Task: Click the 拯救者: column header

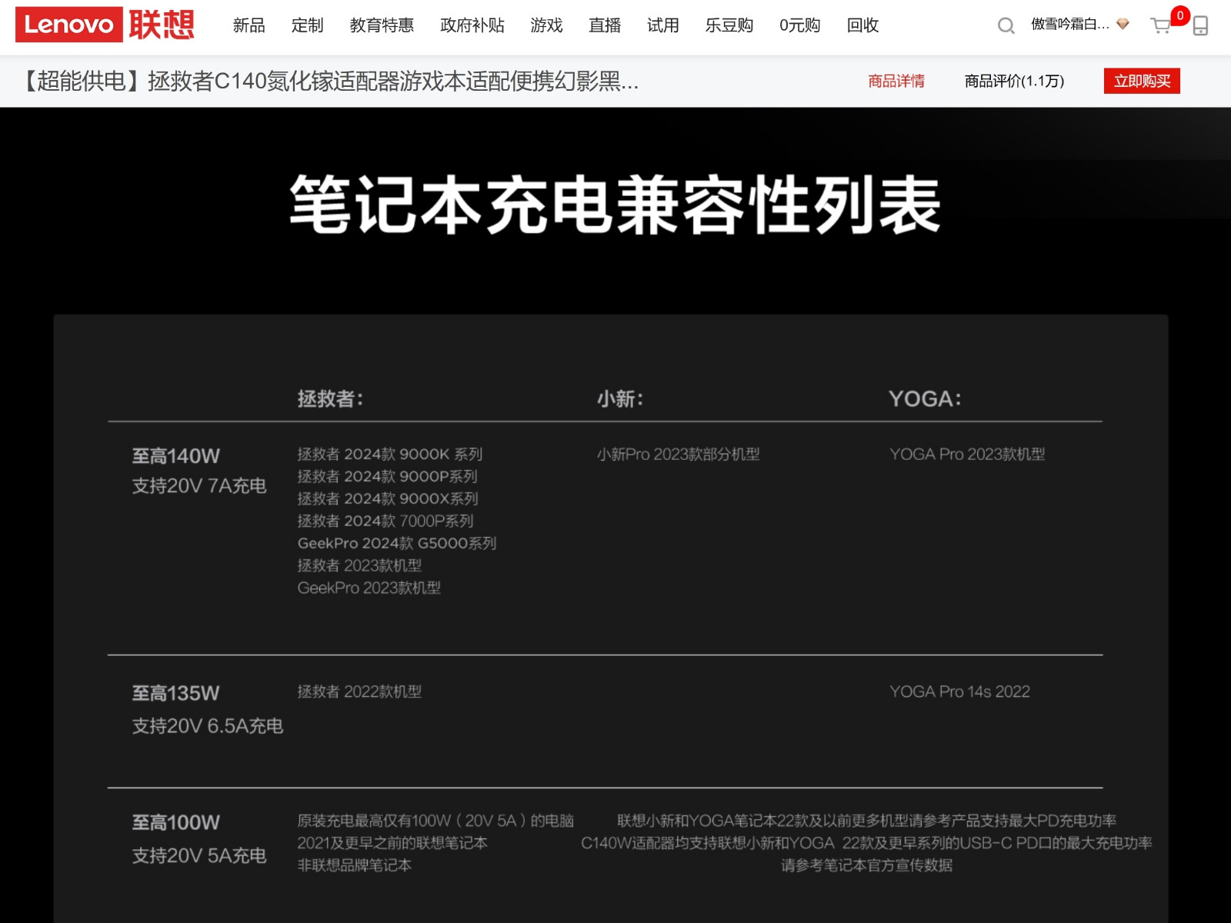Action: point(330,398)
